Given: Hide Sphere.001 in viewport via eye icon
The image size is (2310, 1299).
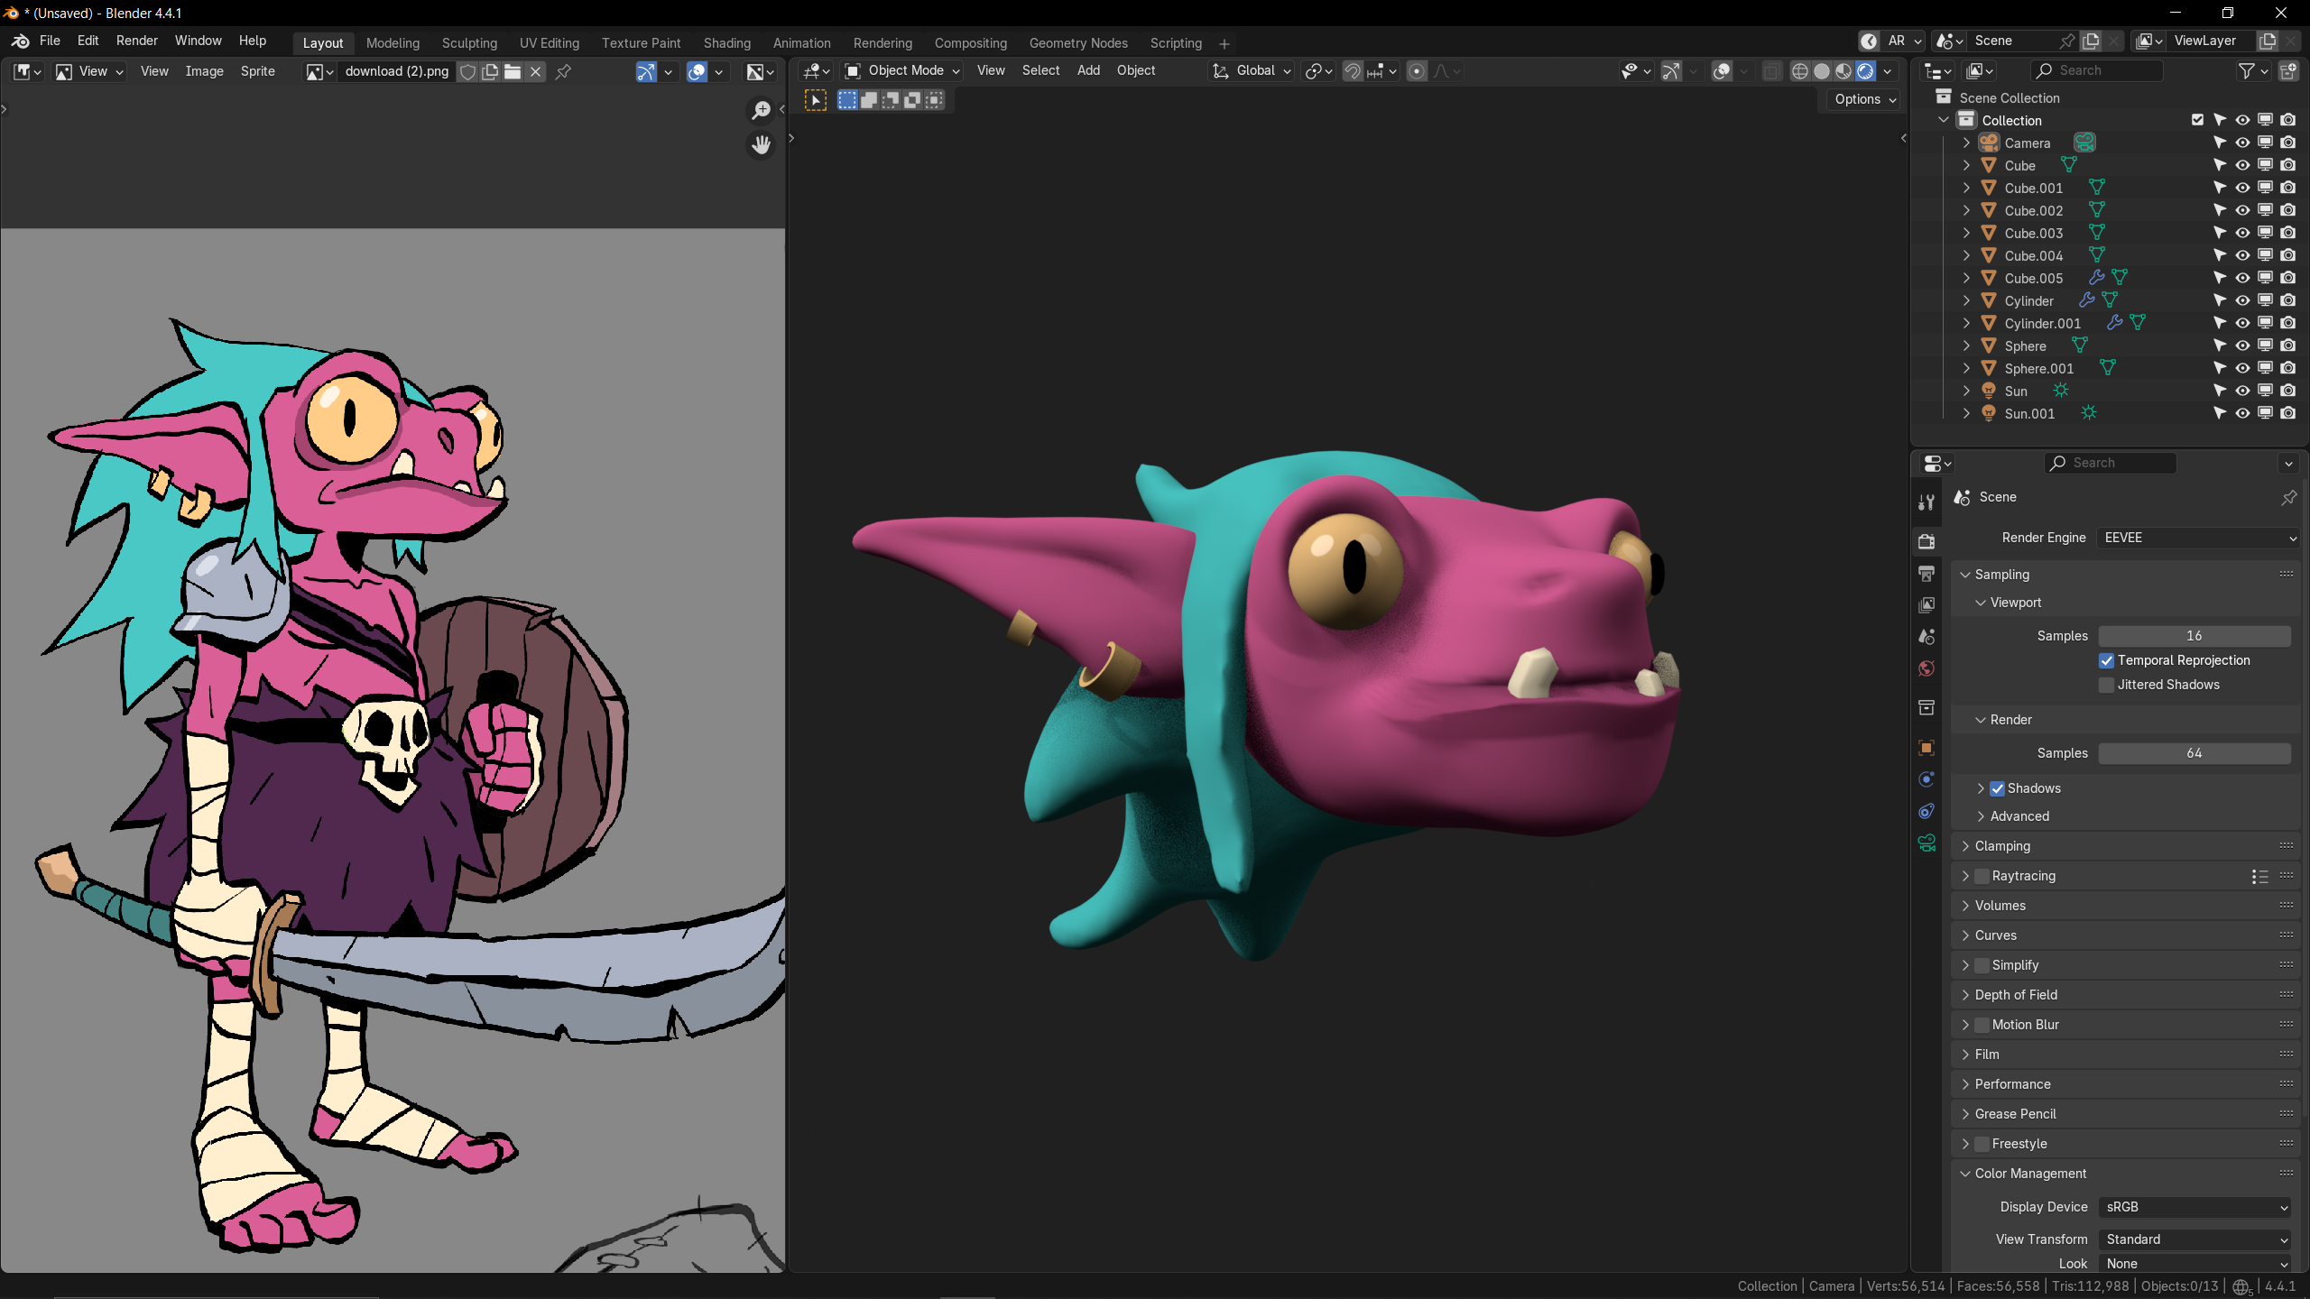Looking at the screenshot, I should (x=2242, y=368).
